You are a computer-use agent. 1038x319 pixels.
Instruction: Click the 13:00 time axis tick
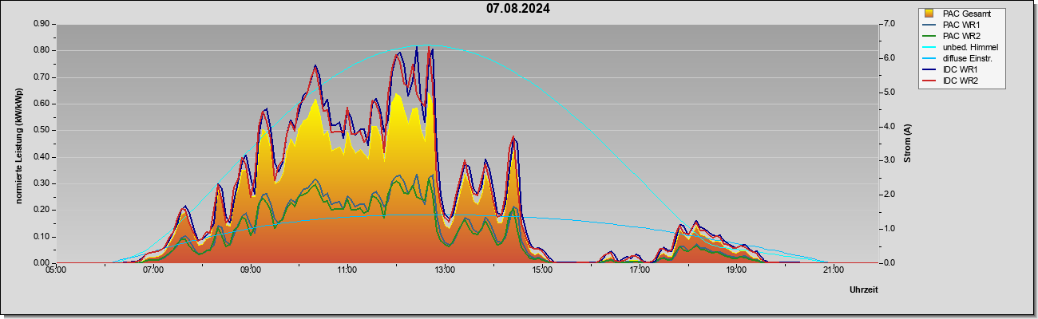(445, 270)
